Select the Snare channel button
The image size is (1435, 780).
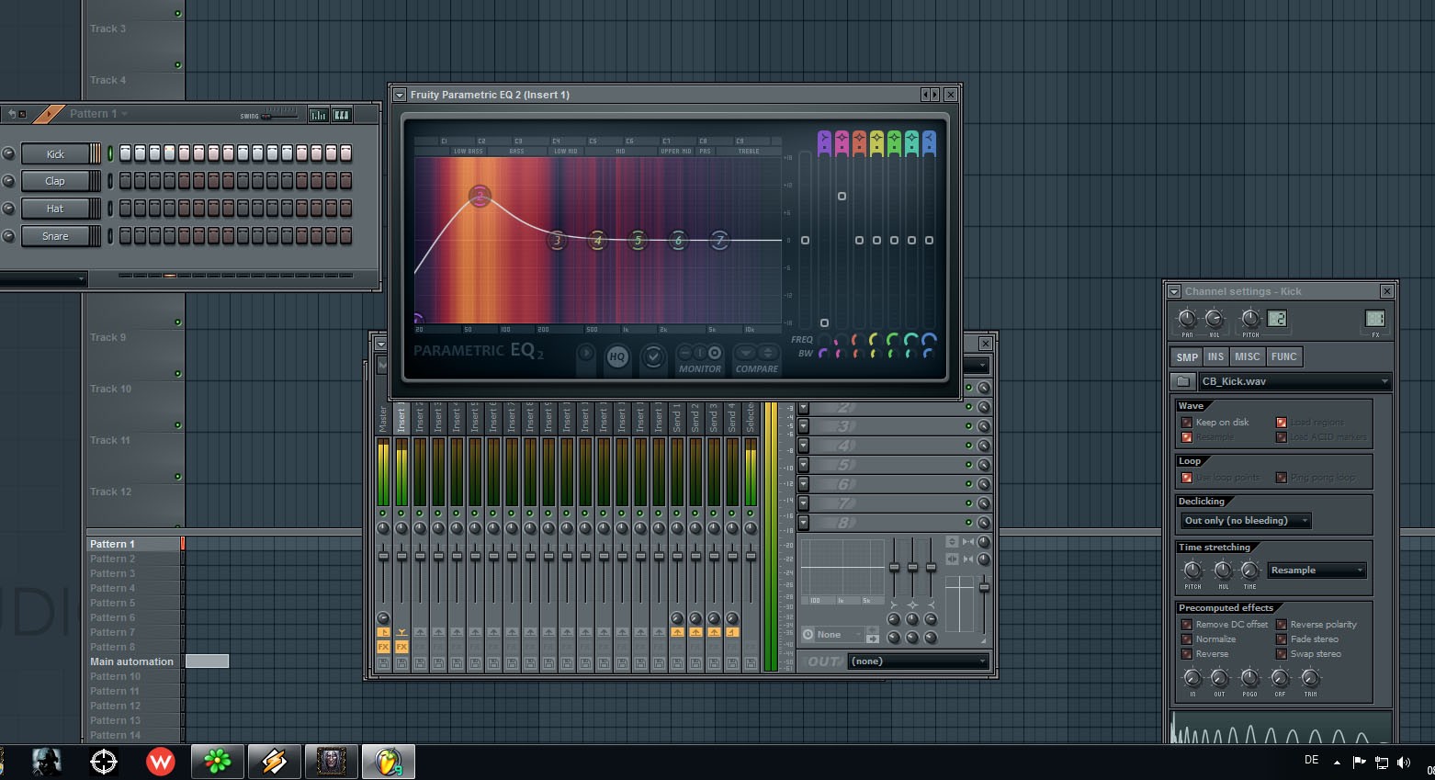(55, 236)
